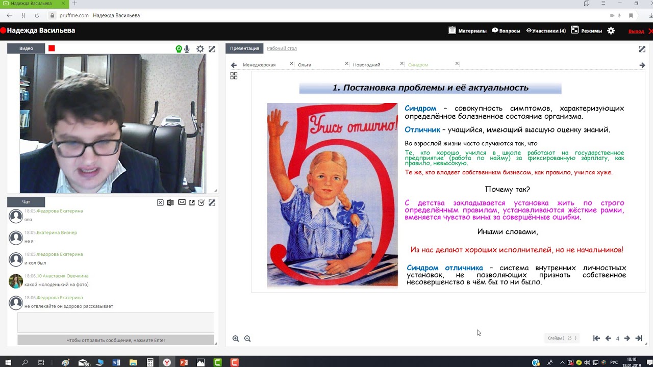Go to the next slide arrow
Image resolution: width=653 pixels, height=367 pixels.
coord(627,338)
